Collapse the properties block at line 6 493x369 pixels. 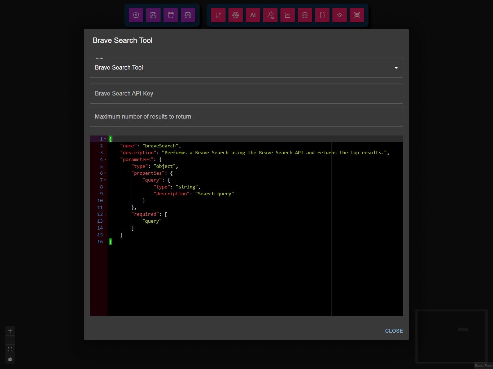[x=105, y=173]
